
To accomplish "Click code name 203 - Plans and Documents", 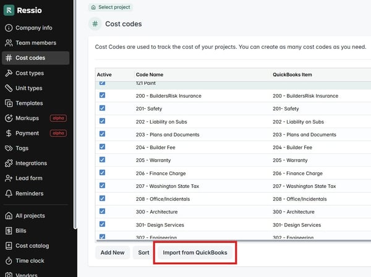I will point(168,135).
